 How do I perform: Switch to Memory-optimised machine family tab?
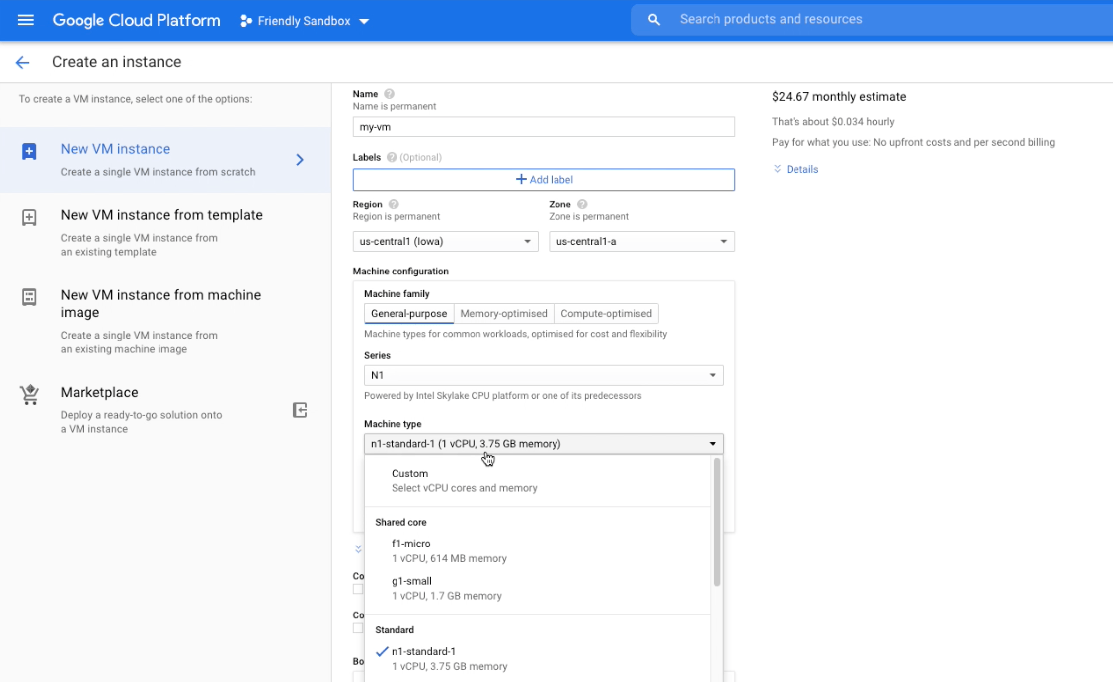pos(503,313)
